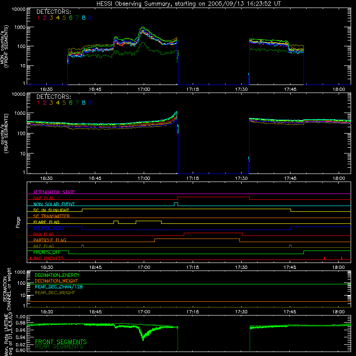356x356 pixels.
Task: Click the 17:30 time label under the rear segments plot
Action: (x=241, y=178)
